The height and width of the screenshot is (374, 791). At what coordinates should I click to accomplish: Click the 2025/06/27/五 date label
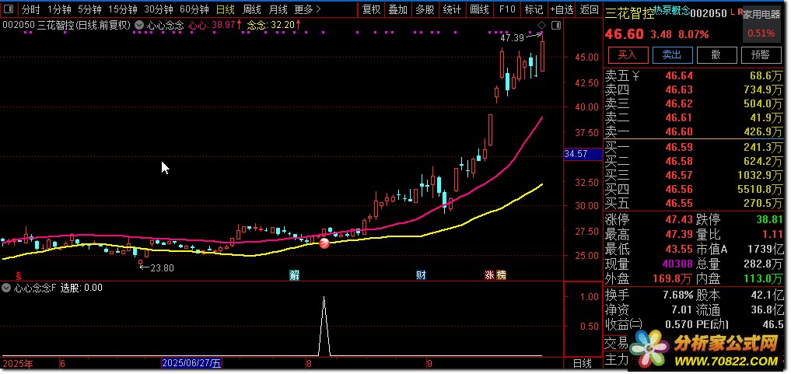(x=191, y=363)
